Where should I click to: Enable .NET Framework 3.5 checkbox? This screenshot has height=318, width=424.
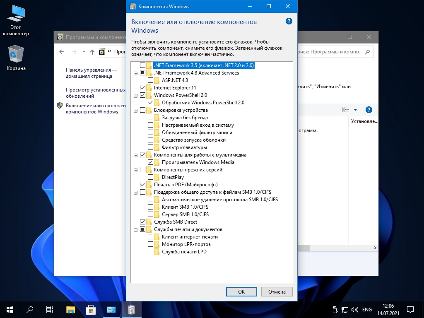click(143, 65)
